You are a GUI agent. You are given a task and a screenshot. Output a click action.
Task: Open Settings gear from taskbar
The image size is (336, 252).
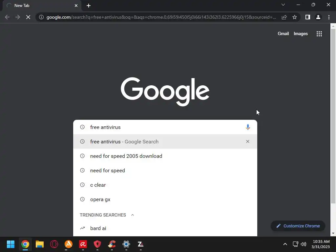coord(126,244)
